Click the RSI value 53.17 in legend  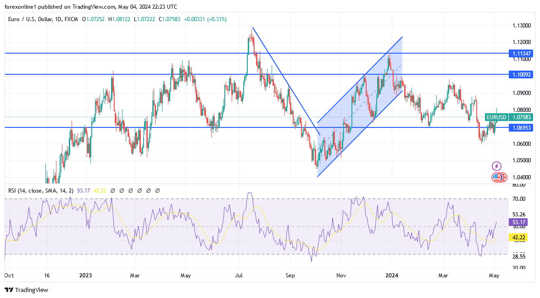tap(84, 191)
